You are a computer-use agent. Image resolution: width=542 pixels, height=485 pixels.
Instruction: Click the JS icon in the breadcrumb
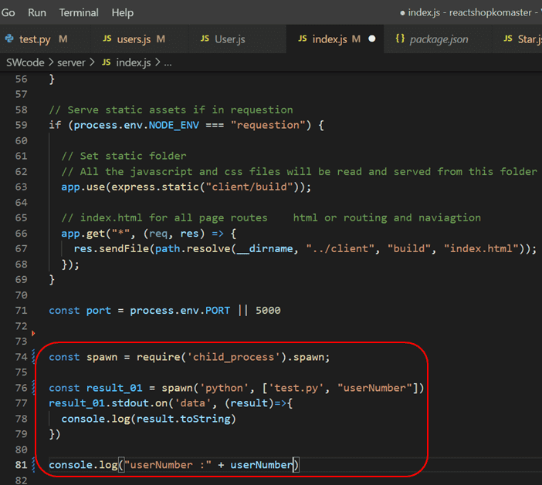coord(106,62)
